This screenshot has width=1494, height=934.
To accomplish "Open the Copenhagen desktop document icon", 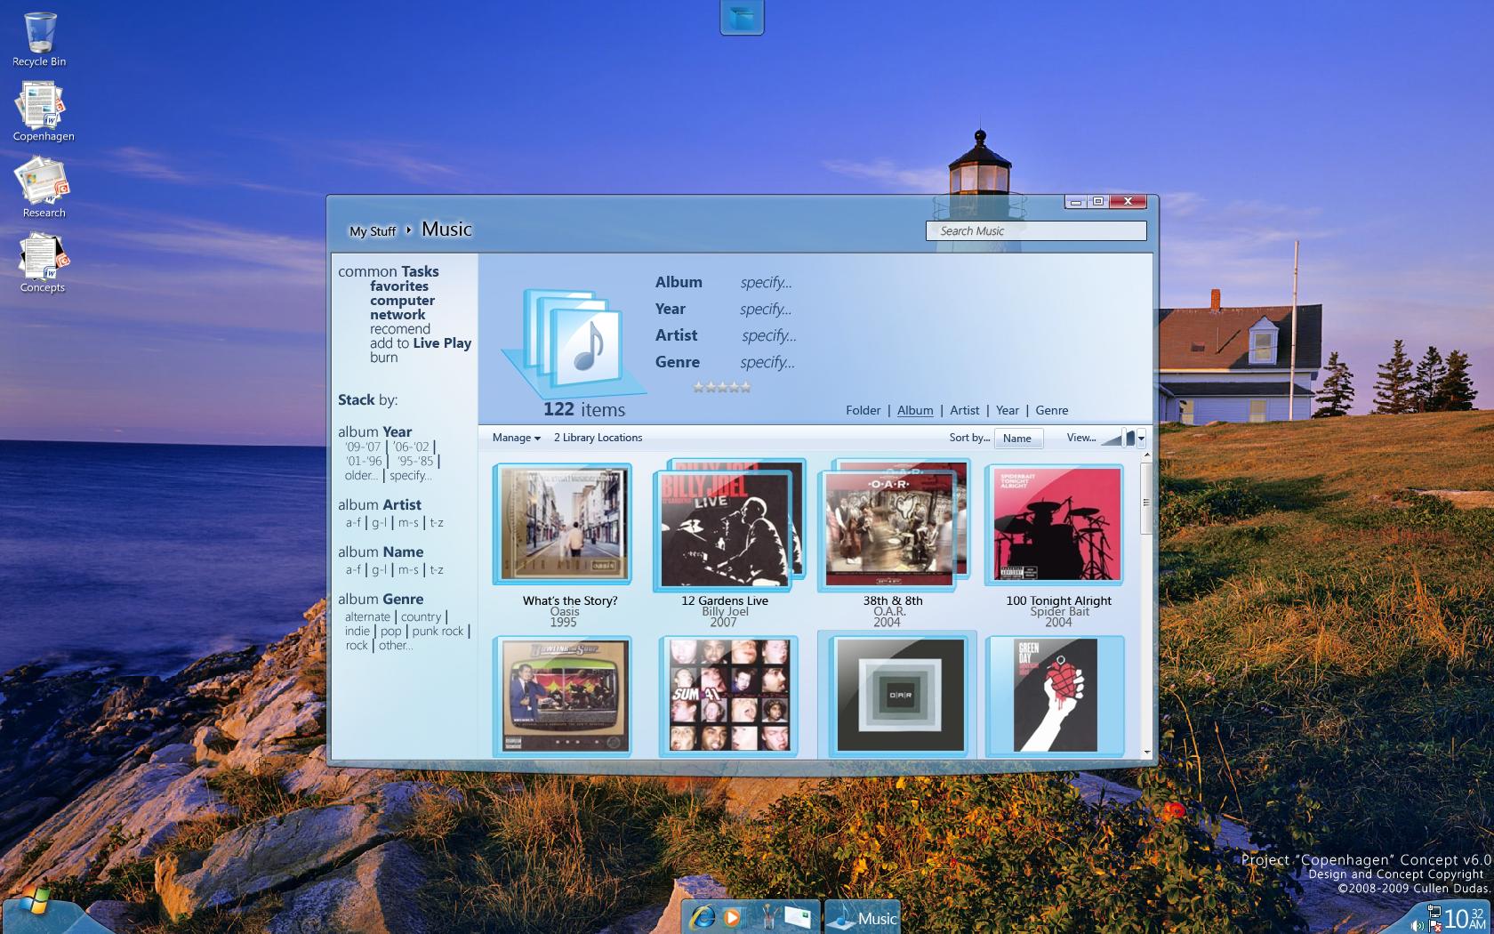I will 43,111.
